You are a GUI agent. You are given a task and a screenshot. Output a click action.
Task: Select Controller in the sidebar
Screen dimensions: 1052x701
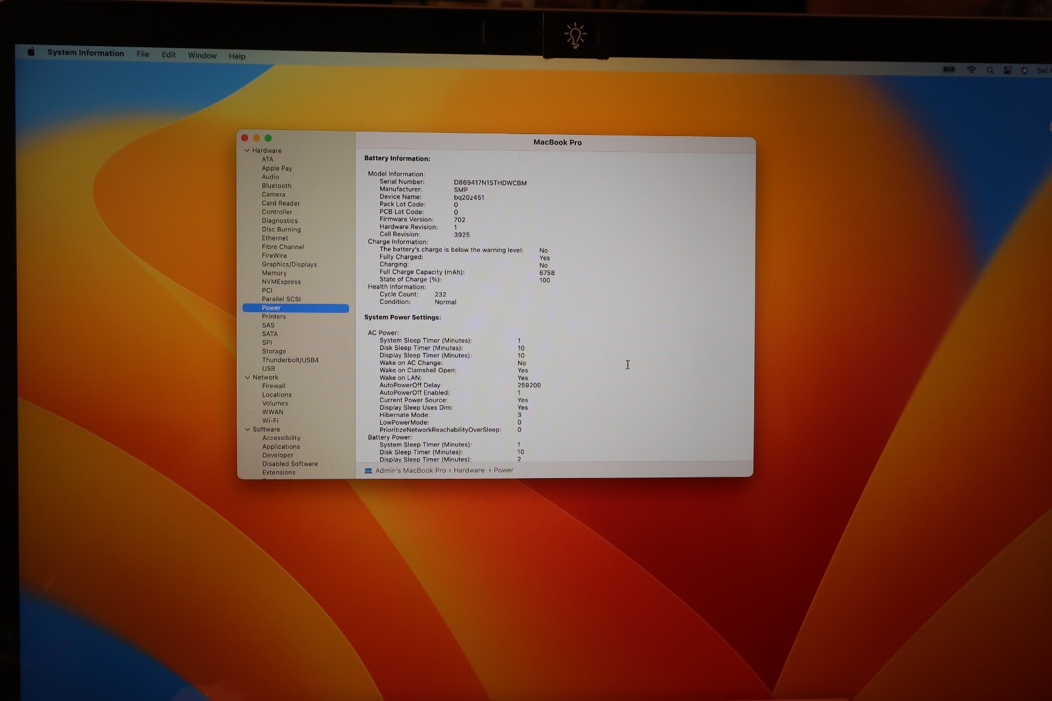[x=277, y=212]
